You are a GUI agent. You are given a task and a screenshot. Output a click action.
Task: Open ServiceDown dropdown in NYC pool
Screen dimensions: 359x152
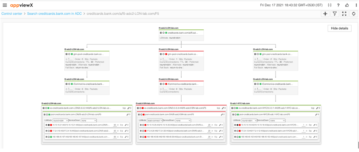[278, 120]
